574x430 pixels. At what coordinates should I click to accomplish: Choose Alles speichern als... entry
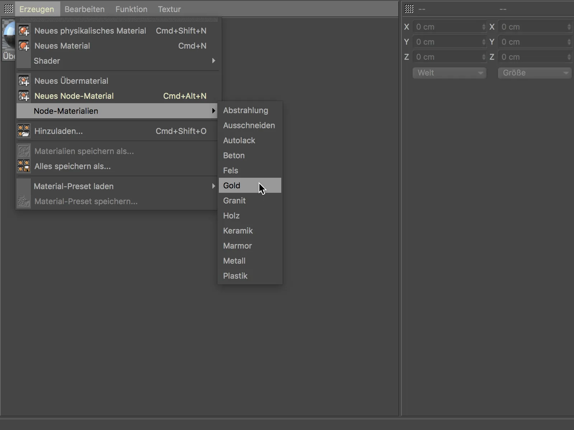pos(117,166)
